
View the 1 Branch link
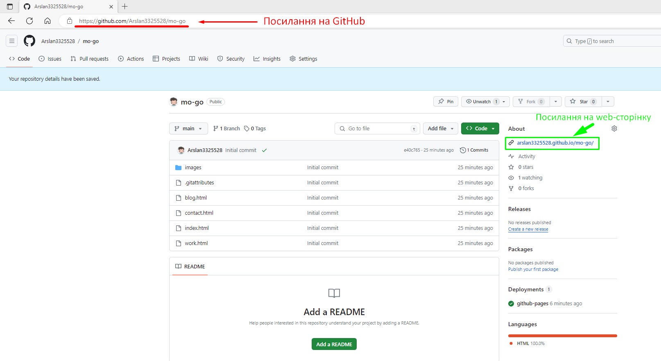(226, 129)
